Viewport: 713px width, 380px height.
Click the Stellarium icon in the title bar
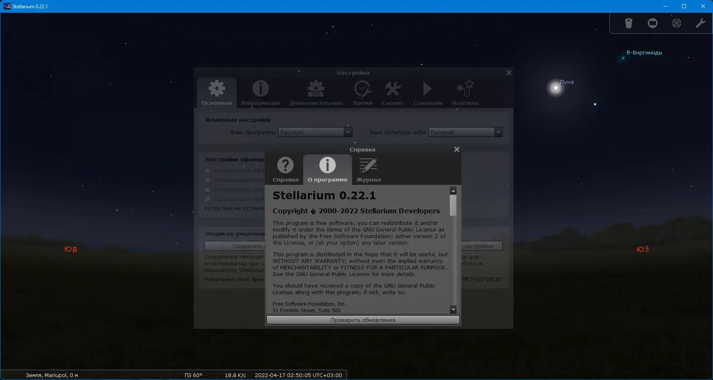(x=7, y=6)
